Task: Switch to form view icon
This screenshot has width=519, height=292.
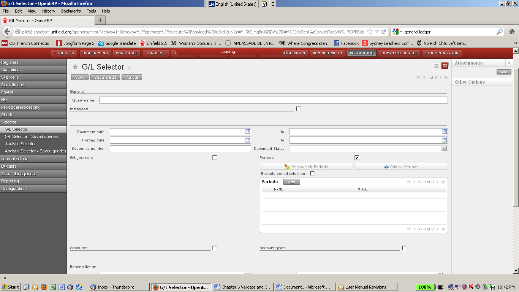Action: (445, 66)
